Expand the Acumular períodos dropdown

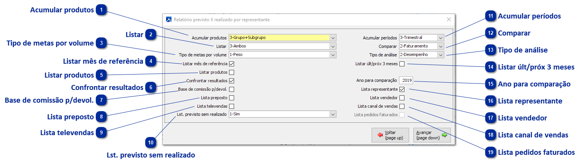point(441,38)
